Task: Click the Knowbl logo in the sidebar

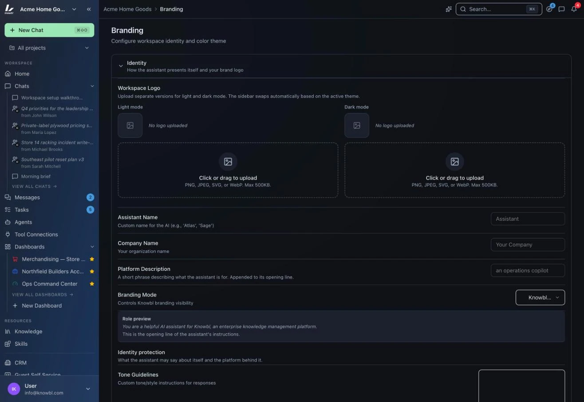Action: (9, 9)
